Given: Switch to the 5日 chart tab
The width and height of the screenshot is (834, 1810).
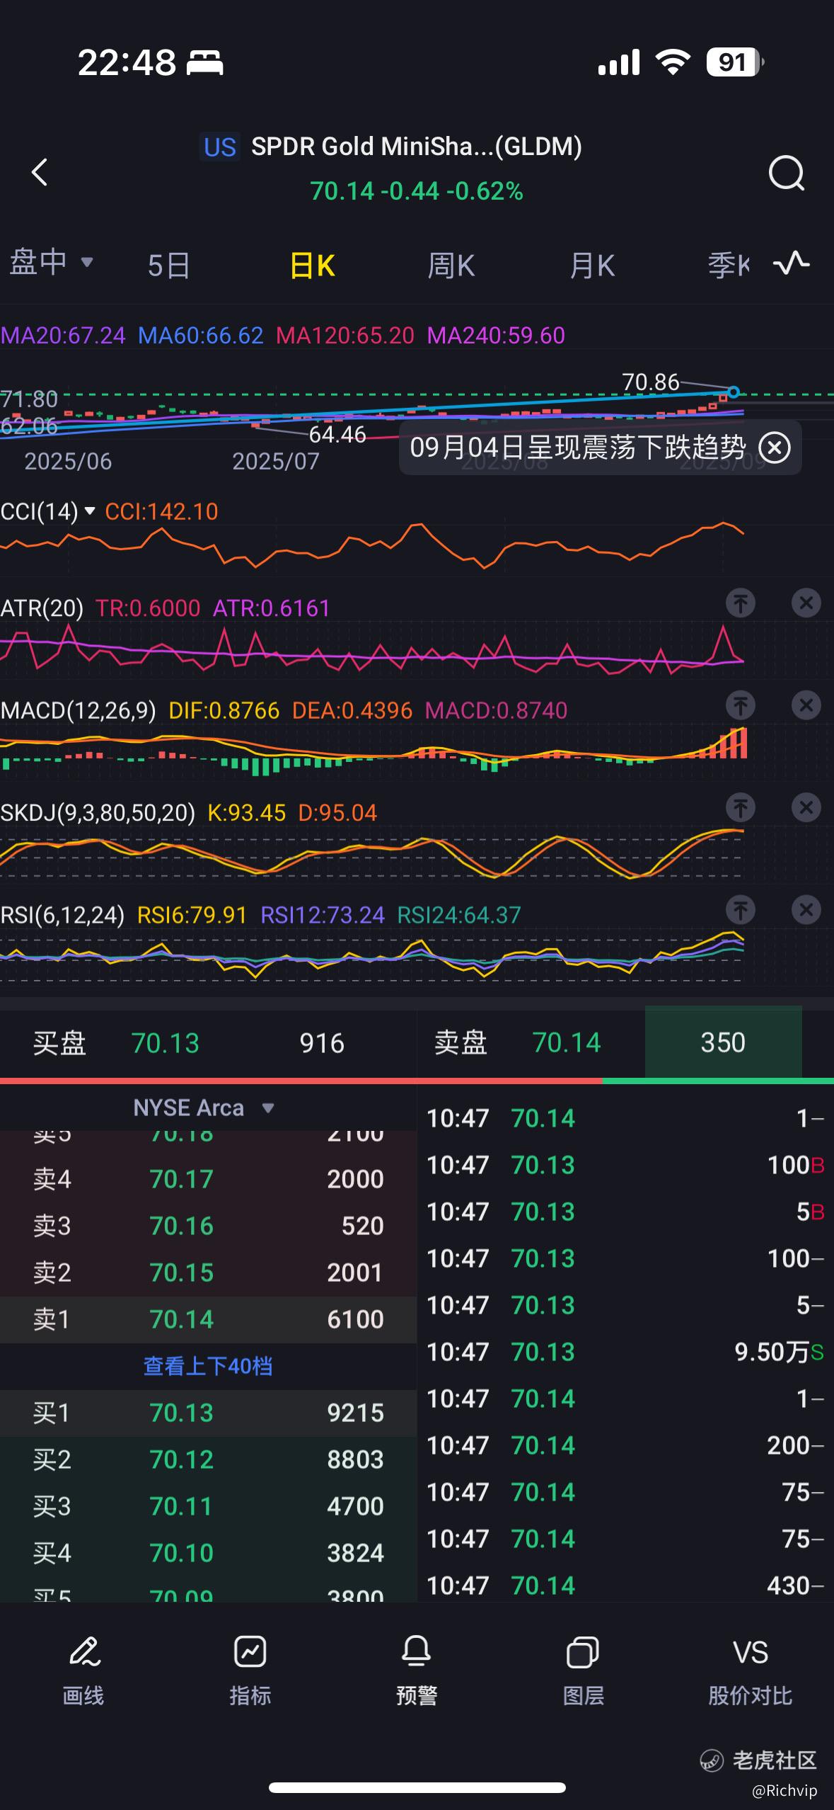Looking at the screenshot, I should click(x=168, y=266).
